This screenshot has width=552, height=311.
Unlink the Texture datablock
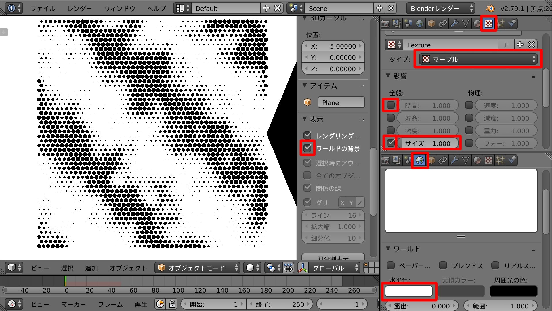(531, 45)
